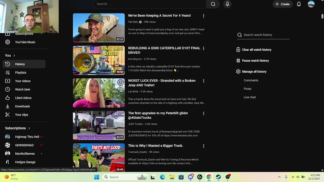Click the title 'We've Been Keeping A Secret For 4 Years!'
The image size is (324, 182).
(x=159, y=16)
